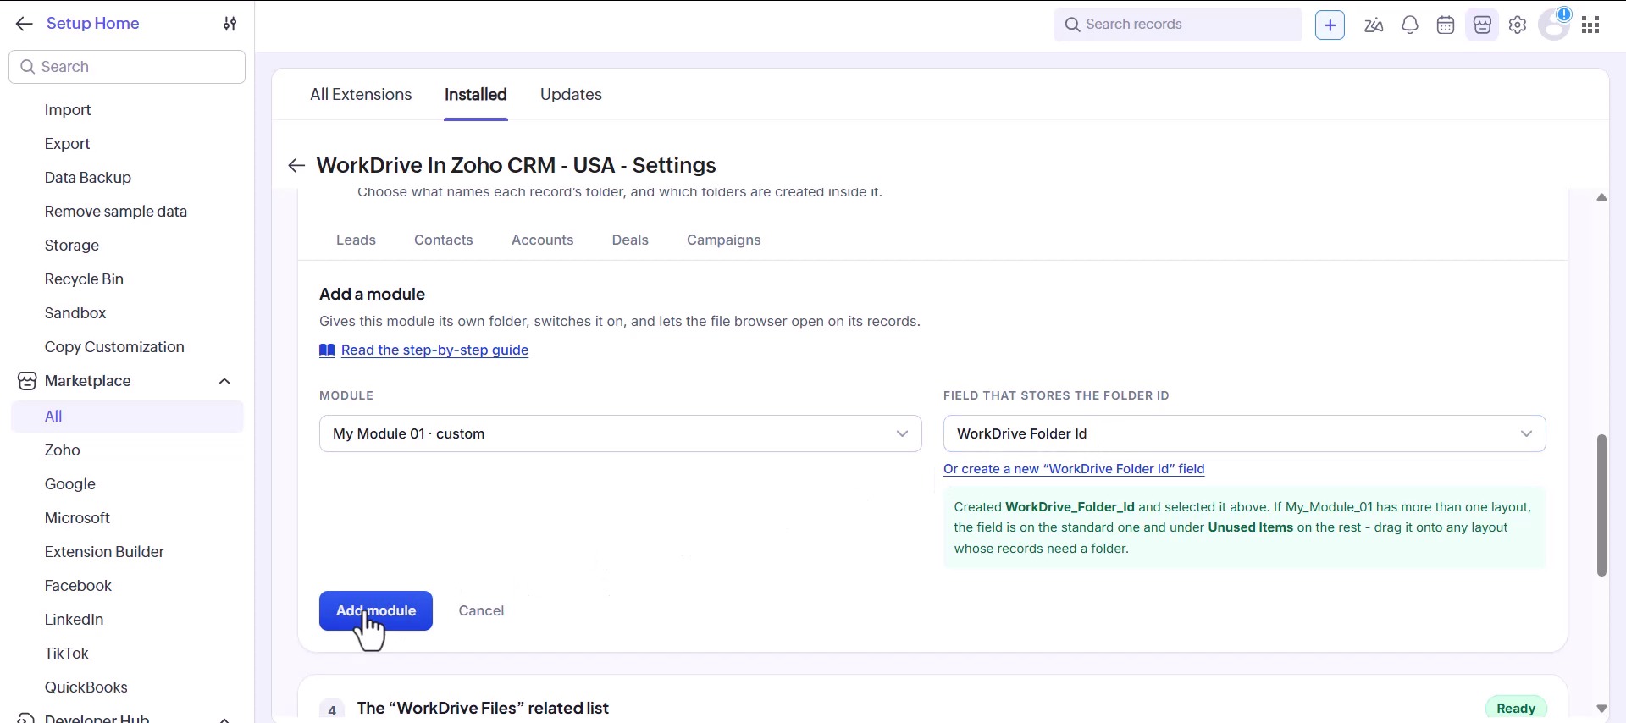This screenshot has height=723, width=1626.
Task: Select the Accounts module tab
Action: click(543, 240)
